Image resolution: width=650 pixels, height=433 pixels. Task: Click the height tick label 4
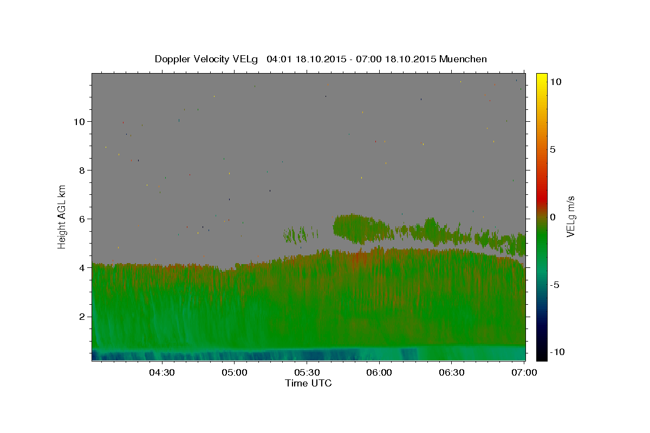click(82, 267)
